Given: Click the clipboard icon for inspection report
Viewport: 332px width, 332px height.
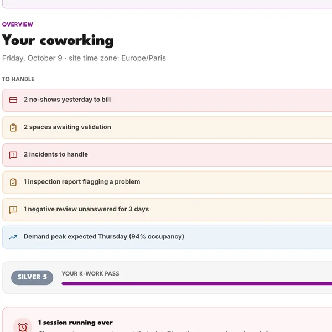Looking at the screenshot, I should click(x=13, y=182).
